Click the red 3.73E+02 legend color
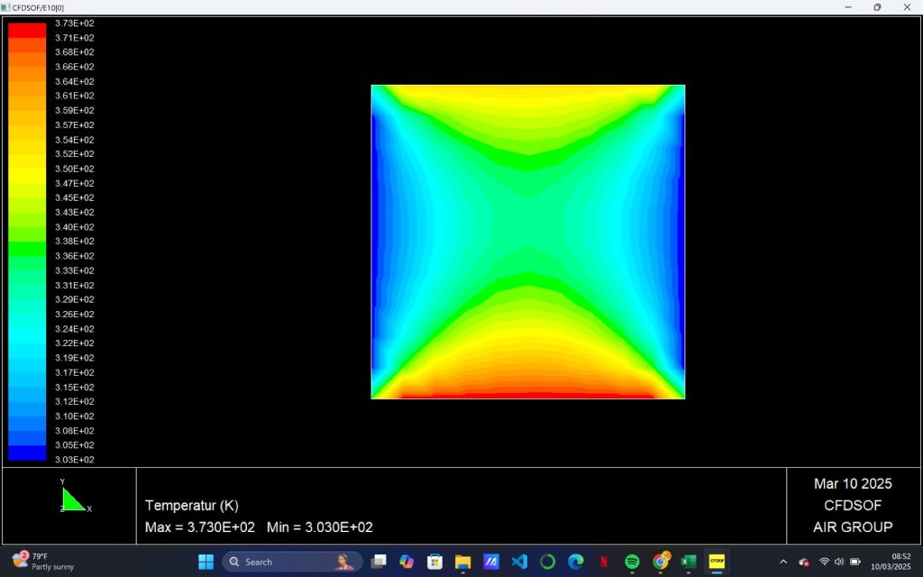 [27, 29]
